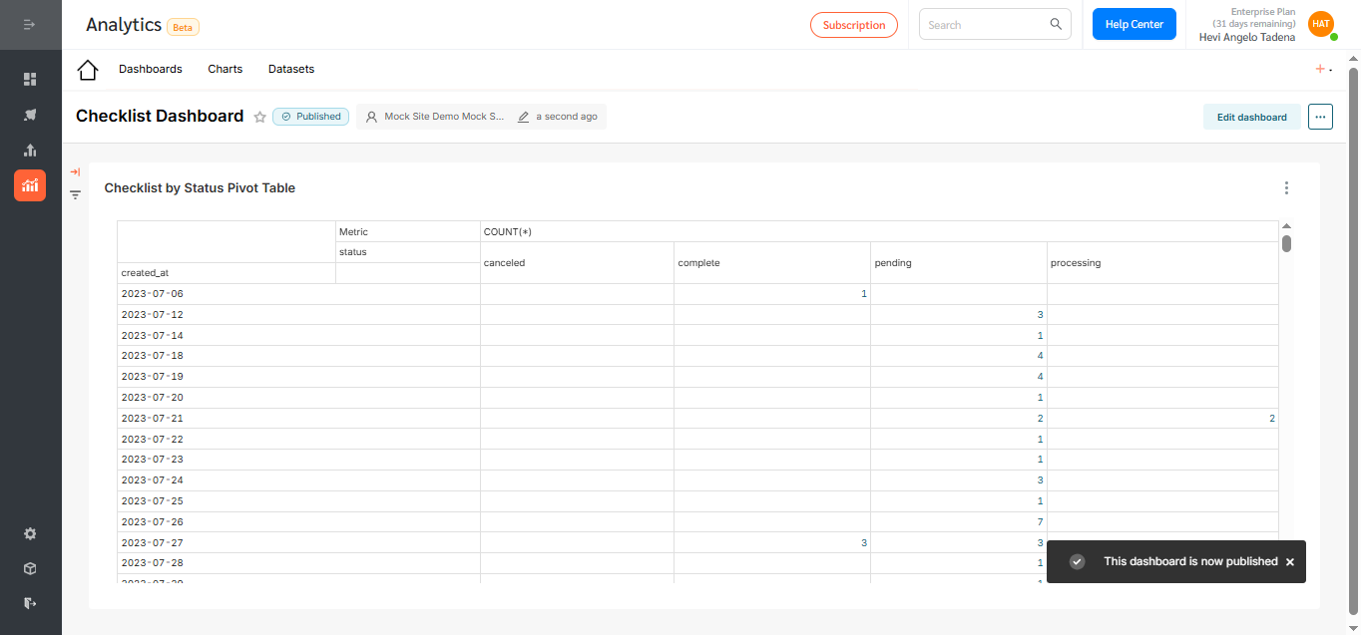1361x635 pixels.
Task: Select the 2023-07-26 row
Action: 697,522
